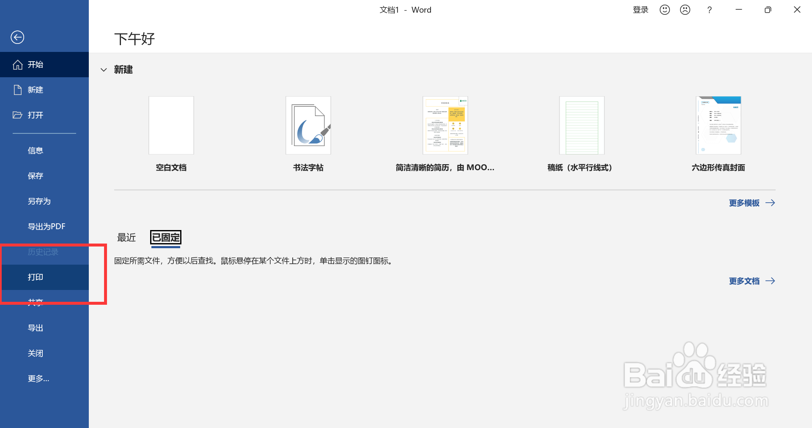Image resolution: width=812 pixels, height=428 pixels.
Task: Choose 导出为PDF from the sidebar
Action: (x=47, y=226)
